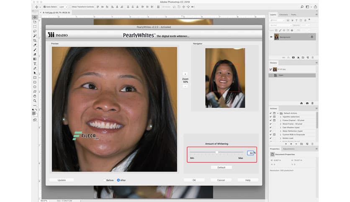Image resolution: width=350 pixels, height=202 pixels.
Task: Click the Default whitening button
Action: click(x=221, y=167)
